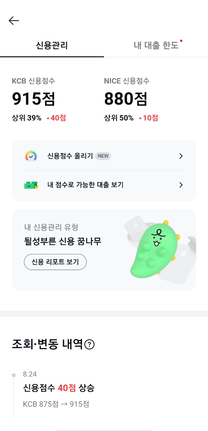Screen dimensions: 208x431
Task: Click the credit score gauge icon
Action: (31, 156)
